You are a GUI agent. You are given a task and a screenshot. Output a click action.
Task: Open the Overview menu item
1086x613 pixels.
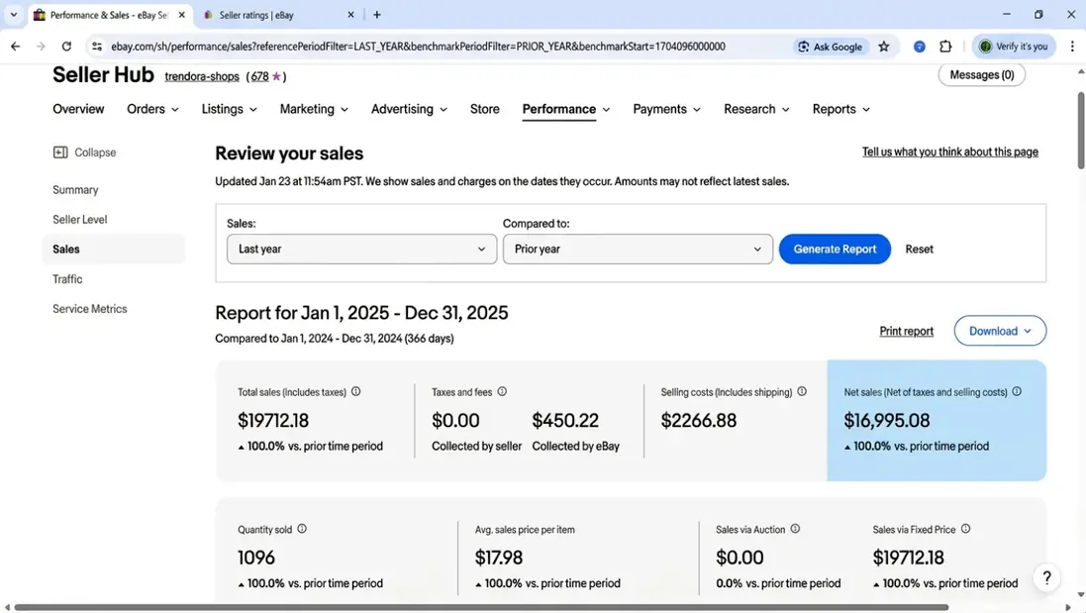[78, 110]
